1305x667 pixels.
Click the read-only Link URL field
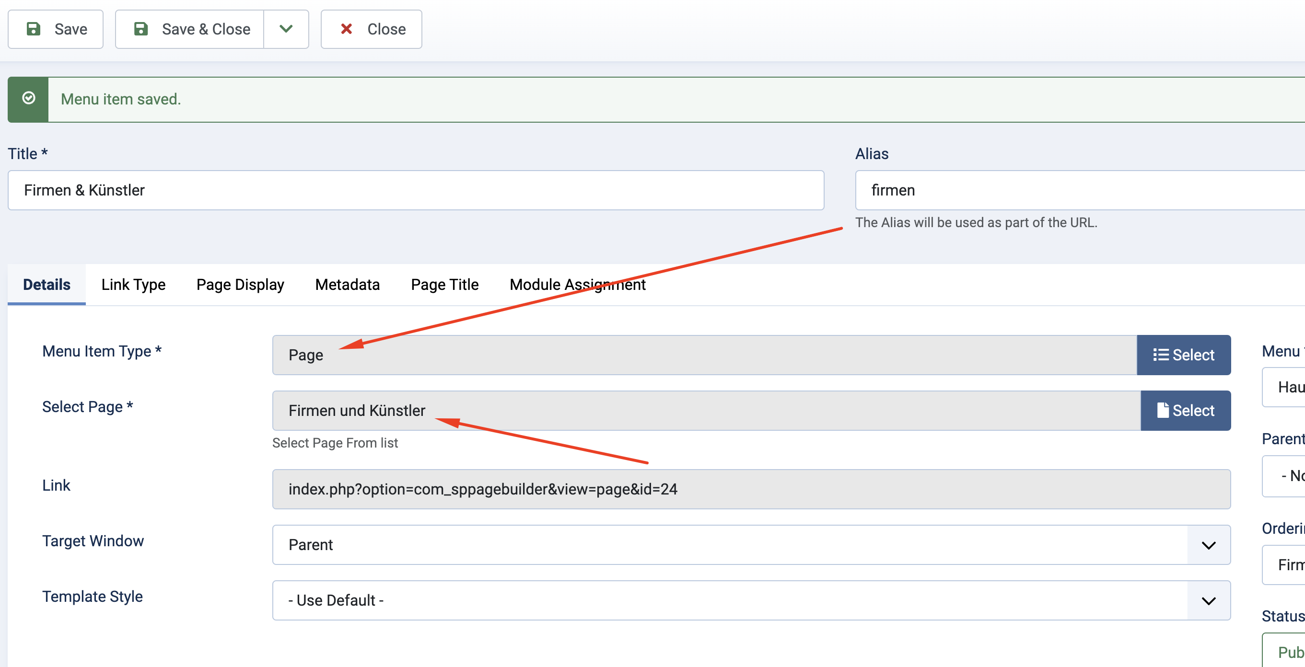pos(751,489)
